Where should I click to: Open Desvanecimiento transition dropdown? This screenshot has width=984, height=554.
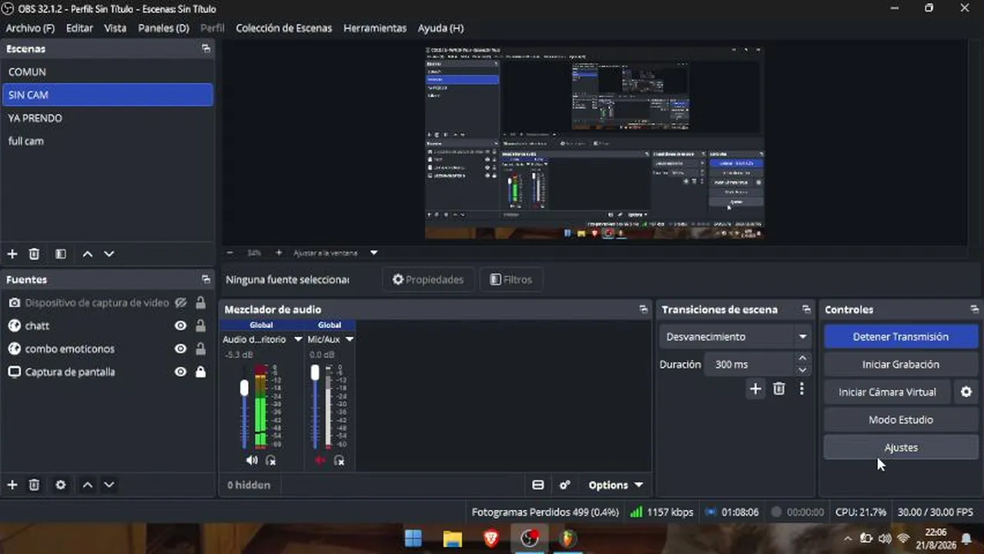(x=736, y=336)
